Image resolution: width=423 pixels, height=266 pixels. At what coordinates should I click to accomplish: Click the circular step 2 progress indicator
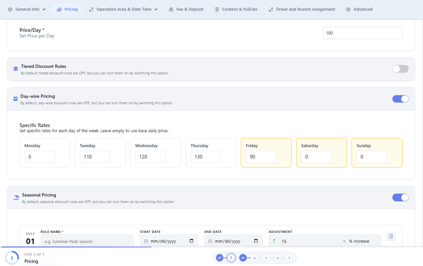(x=12, y=258)
